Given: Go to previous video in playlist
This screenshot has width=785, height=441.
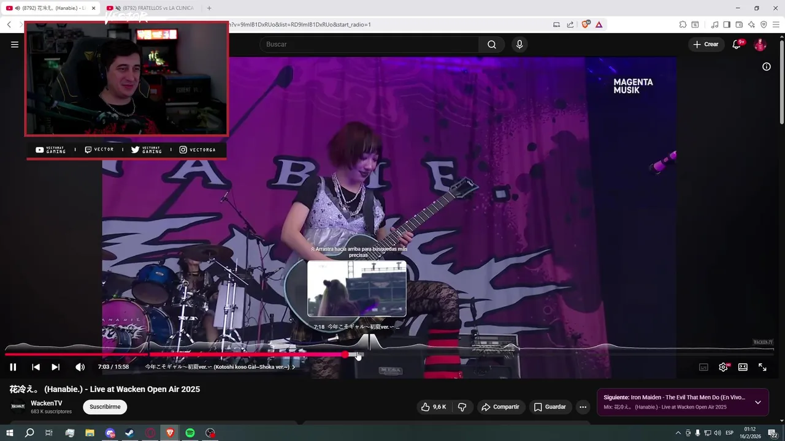Looking at the screenshot, I should click(x=36, y=367).
